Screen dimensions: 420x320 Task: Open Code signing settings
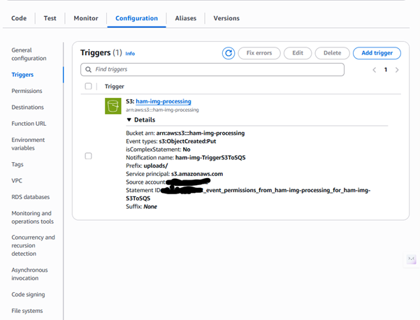(28, 295)
